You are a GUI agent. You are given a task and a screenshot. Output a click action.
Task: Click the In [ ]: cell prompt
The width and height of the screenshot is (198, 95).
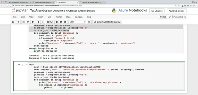tap(22, 64)
